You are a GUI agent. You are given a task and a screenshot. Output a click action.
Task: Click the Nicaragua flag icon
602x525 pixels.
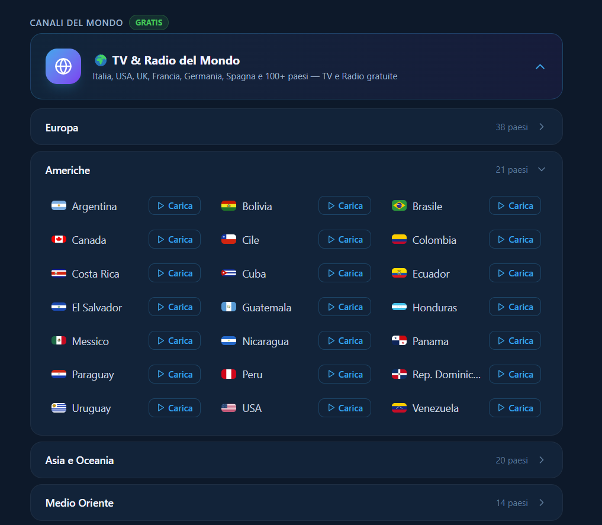(229, 341)
